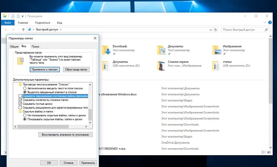277x167 pixels.
Task: Open the статьи folder on USB drive
Action: [216, 66]
